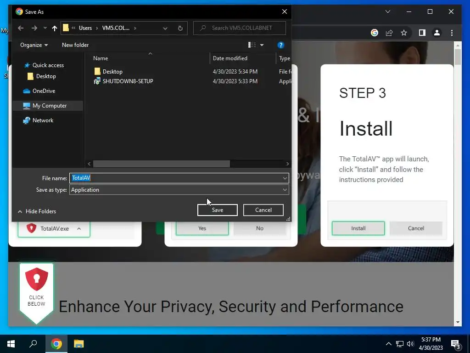Create a New folder
The height and width of the screenshot is (353, 470).
pyautogui.click(x=75, y=45)
